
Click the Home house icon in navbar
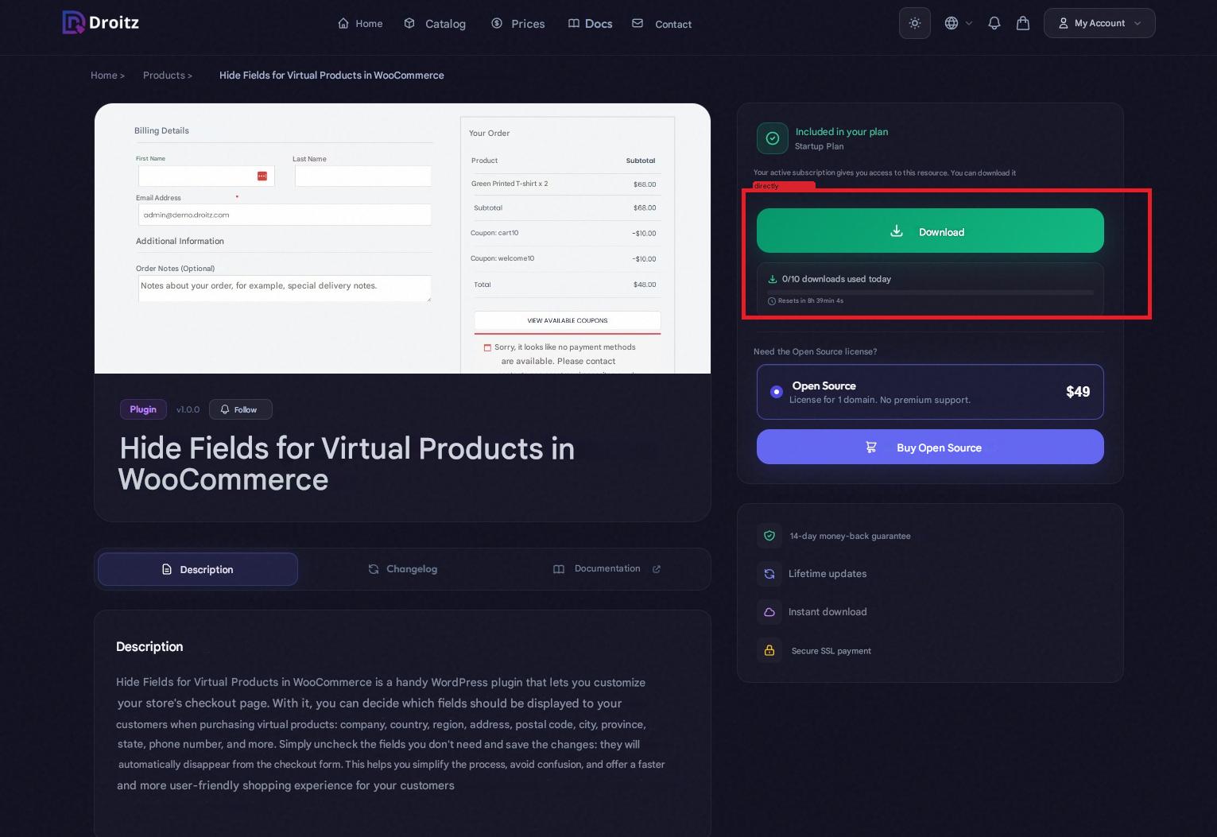(x=343, y=24)
